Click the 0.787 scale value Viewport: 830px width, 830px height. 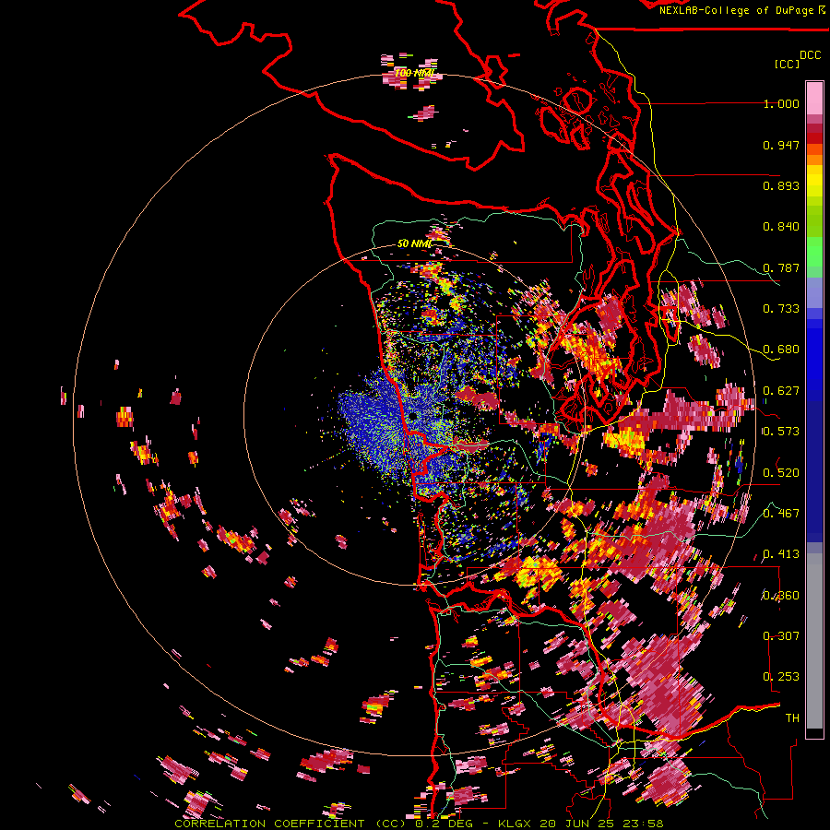(x=781, y=267)
